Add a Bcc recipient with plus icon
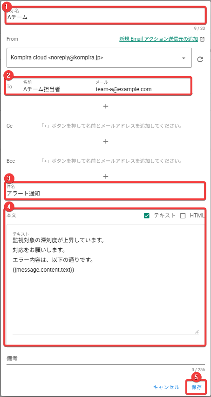This screenshot has height=397, width=211. pos(106,176)
